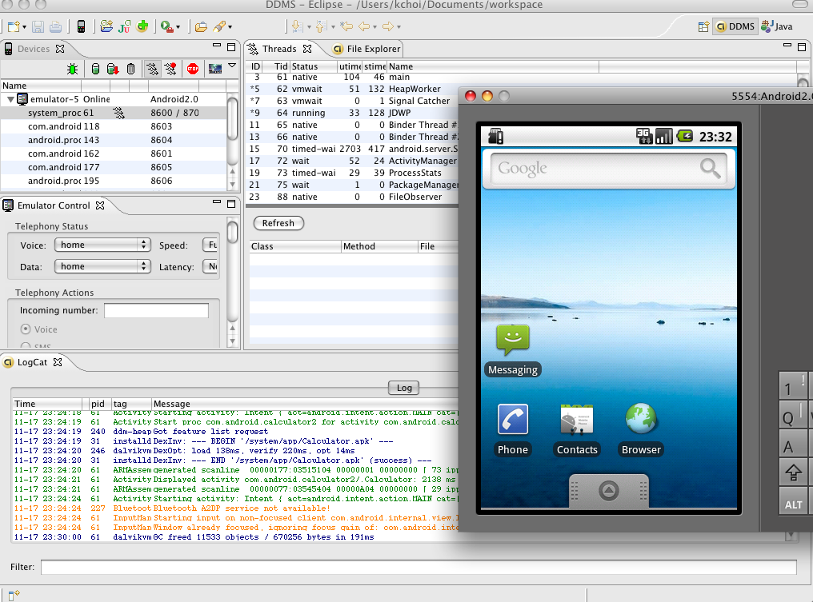The image size is (813, 602).
Task: Select the JDWP thread row
Action: [353, 113]
